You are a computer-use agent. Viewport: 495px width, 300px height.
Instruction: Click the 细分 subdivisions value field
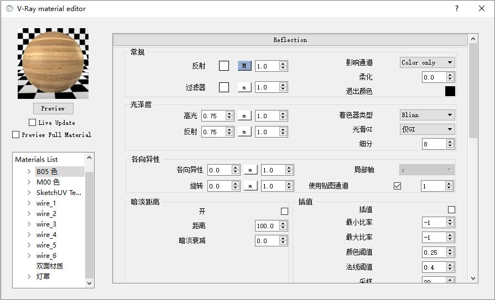(x=433, y=144)
